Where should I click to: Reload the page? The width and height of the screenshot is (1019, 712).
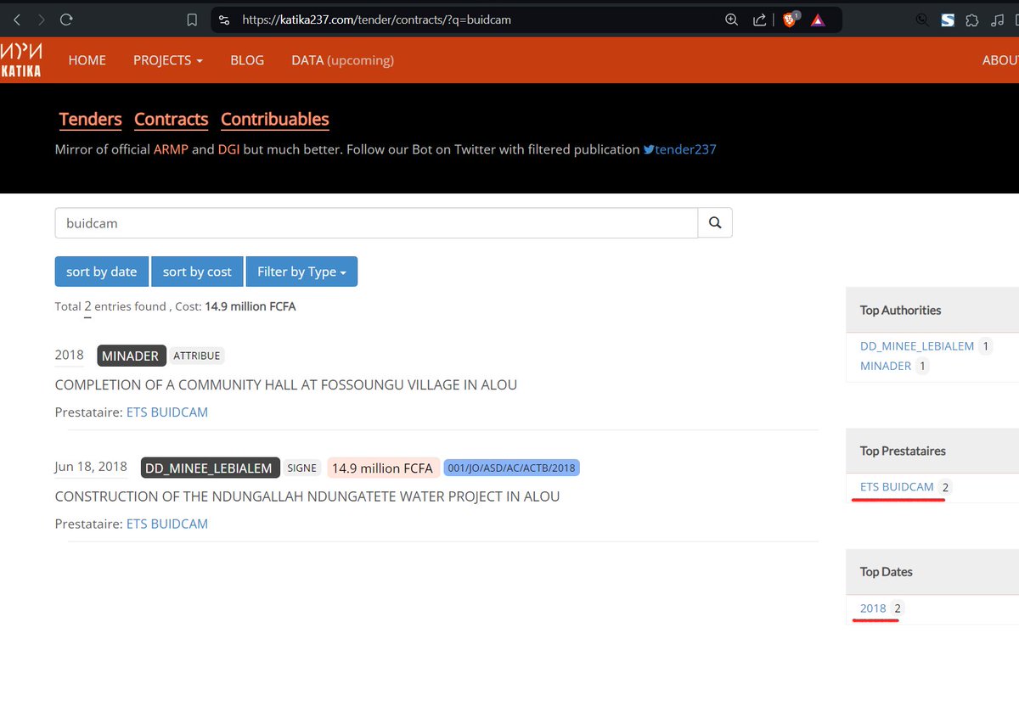(66, 20)
